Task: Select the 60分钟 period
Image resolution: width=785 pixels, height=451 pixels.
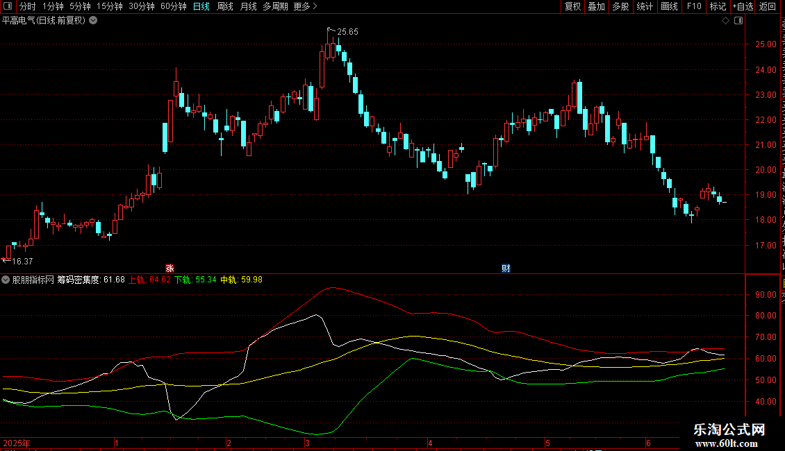Action: [174, 6]
